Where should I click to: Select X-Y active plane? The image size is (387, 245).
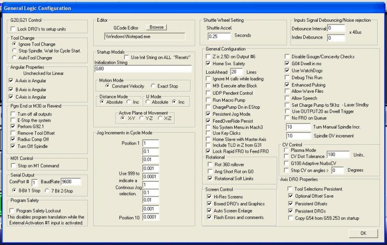click(123, 118)
